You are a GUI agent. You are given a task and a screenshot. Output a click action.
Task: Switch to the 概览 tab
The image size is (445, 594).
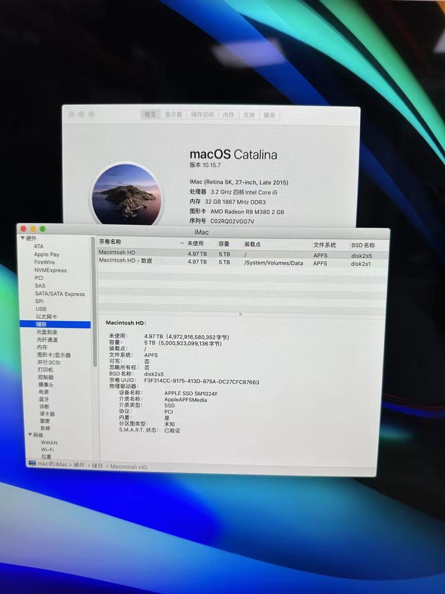(x=150, y=114)
